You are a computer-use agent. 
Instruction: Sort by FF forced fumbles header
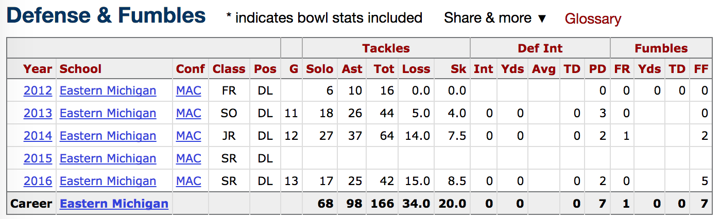[700, 69]
